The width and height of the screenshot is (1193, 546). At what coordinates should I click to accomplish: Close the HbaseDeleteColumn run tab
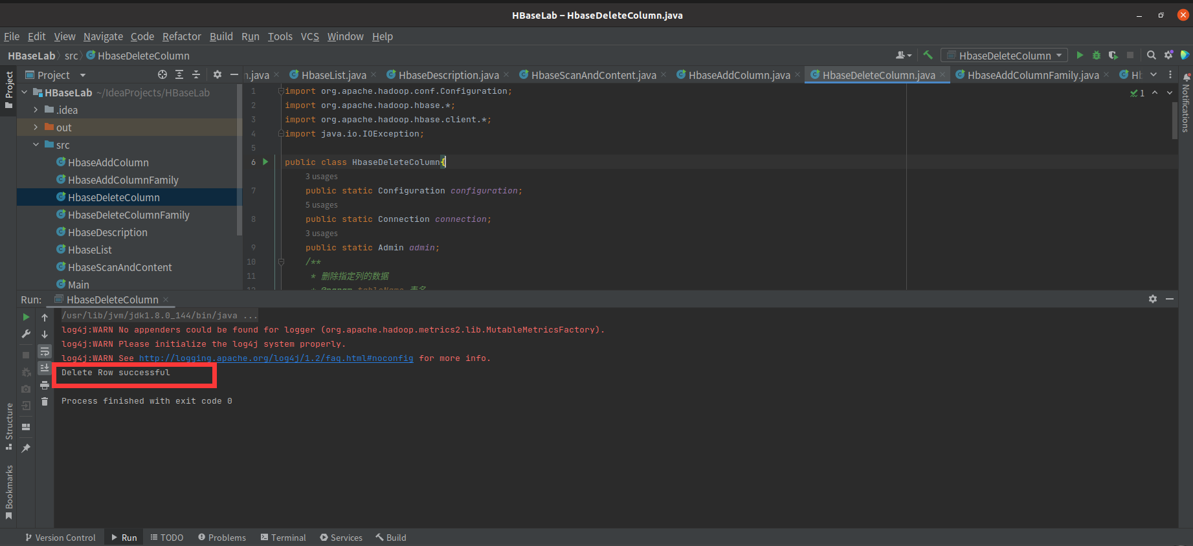tap(166, 300)
